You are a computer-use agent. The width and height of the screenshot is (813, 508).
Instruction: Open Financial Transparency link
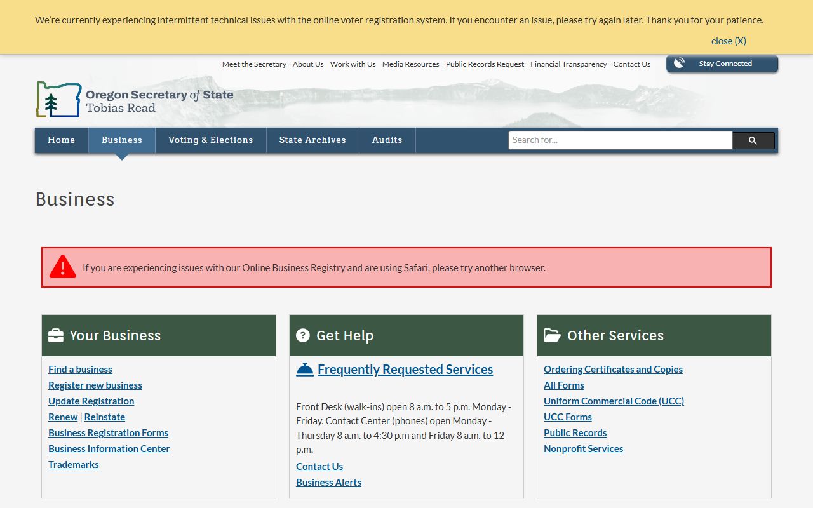tap(569, 64)
